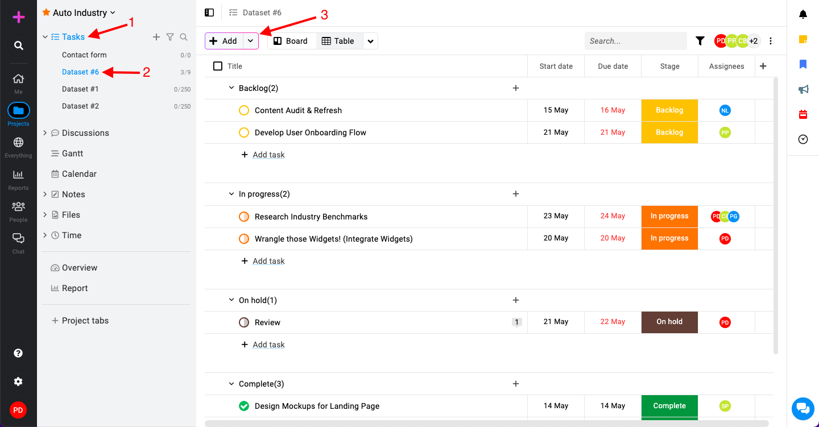Add task in Backlog group plus icon
819x427 pixels.
[516, 88]
